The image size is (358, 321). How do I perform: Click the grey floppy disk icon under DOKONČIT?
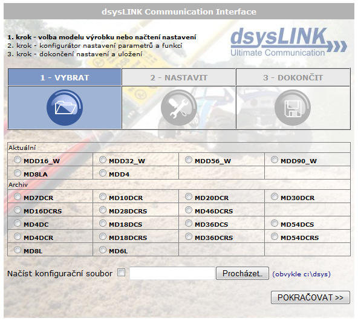(x=293, y=108)
